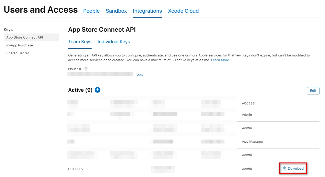Image resolution: width=325 pixels, height=177 pixels.
Task: Open In-App Purchase keys in sidebar
Action: tap(19, 45)
